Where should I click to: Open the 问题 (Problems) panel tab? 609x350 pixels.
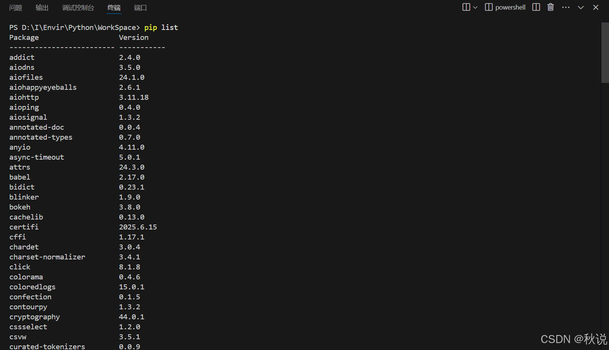pos(16,8)
